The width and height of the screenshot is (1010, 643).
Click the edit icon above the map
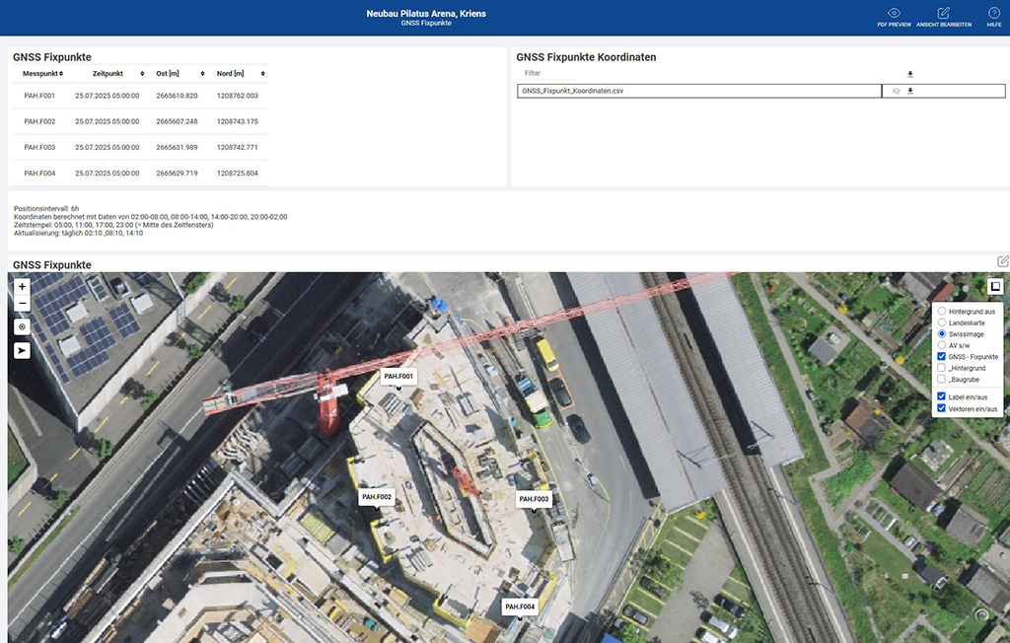(x=1003, y=261)
